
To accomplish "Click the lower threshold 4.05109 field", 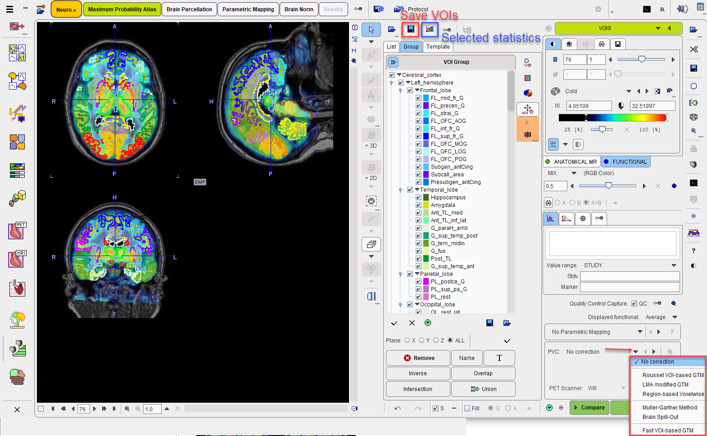I will click(x=589, y=106).
